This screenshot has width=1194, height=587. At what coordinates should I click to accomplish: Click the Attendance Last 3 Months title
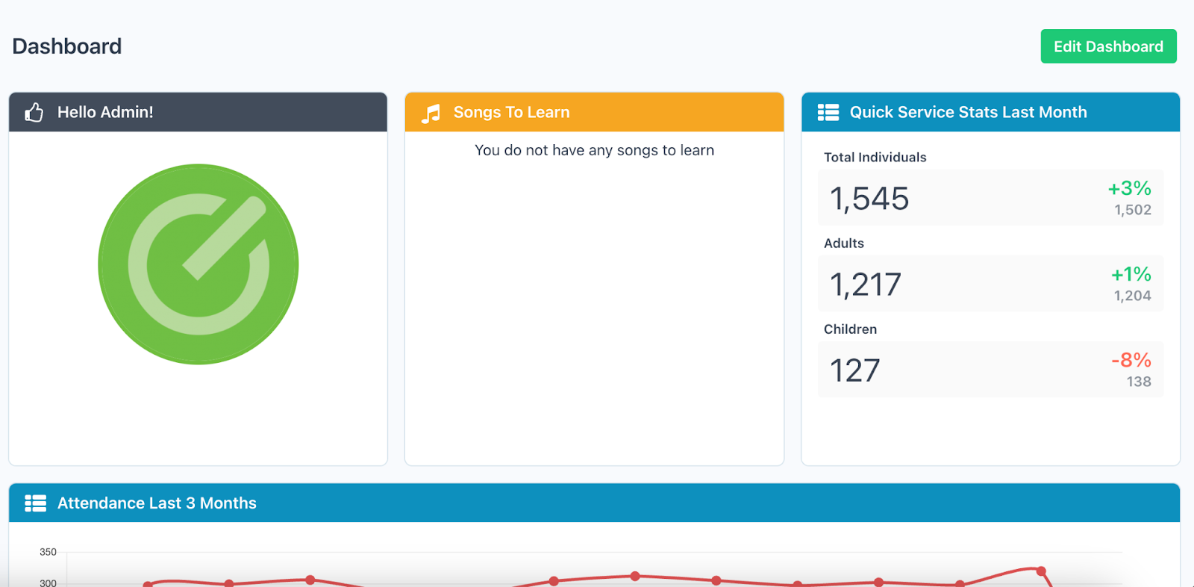tap(157, 503)
